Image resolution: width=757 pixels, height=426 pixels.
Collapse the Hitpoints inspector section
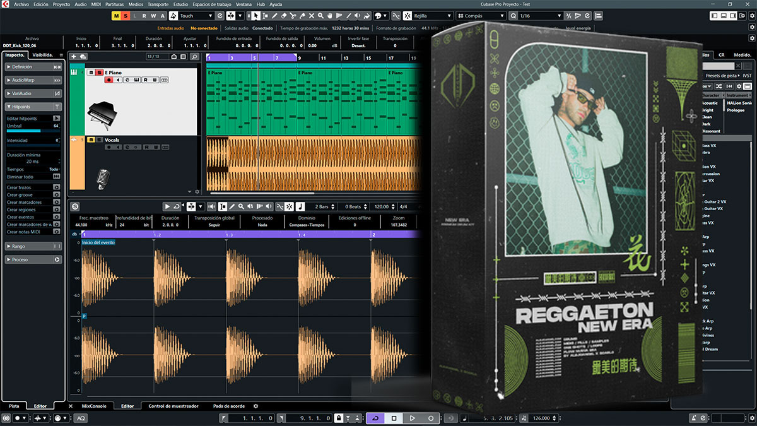point(34,107)
